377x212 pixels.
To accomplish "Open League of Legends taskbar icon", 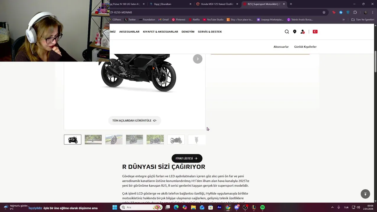I will (x=254, y=207).
